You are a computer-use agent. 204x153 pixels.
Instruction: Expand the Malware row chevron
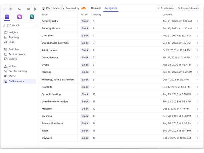(198, 109)
